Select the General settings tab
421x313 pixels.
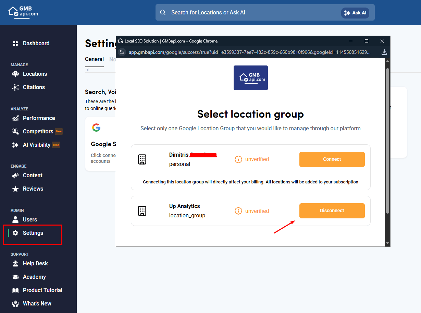tap(94, 59)
